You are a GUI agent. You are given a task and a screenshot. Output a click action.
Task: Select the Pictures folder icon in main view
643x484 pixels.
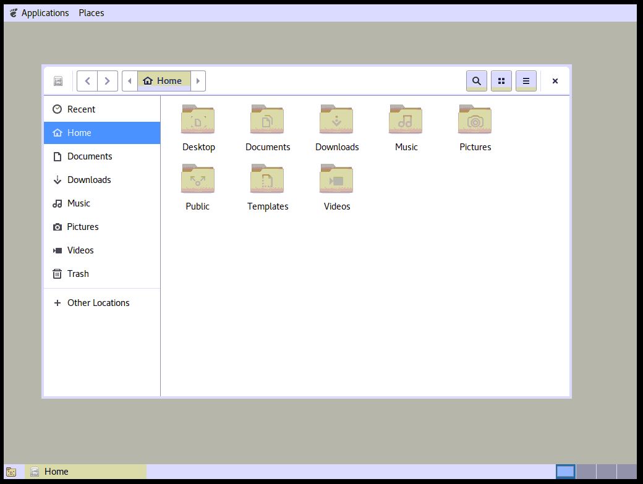475,119
